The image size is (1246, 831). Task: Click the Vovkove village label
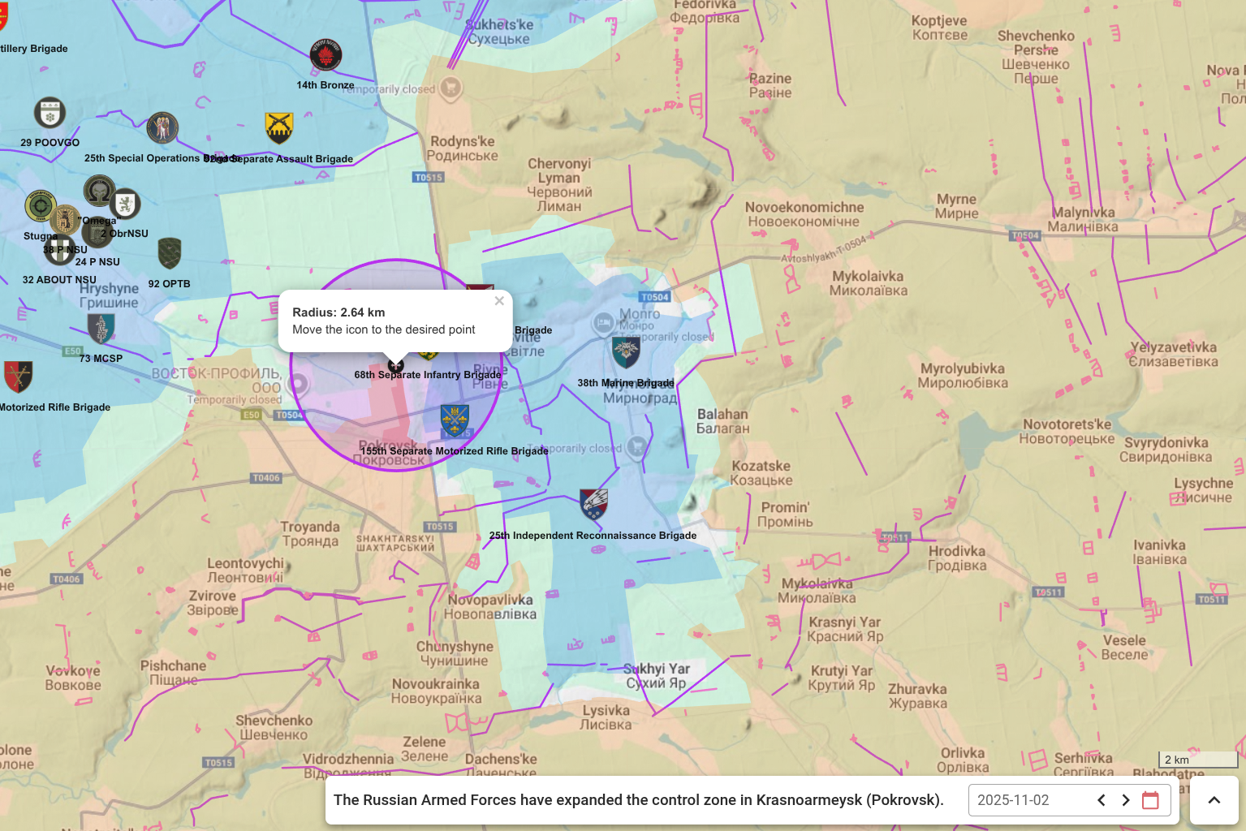(x=73, y=678)
